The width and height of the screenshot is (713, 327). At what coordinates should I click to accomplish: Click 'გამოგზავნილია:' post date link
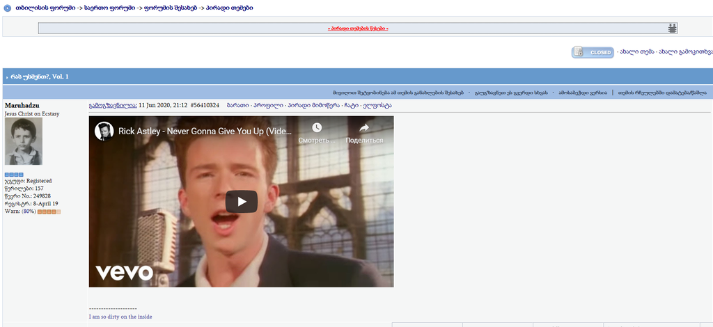click(x=113, y=105)
